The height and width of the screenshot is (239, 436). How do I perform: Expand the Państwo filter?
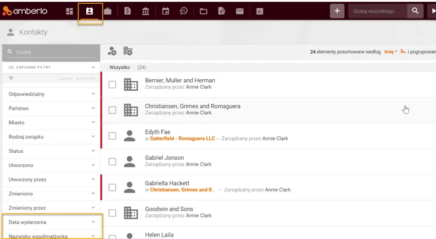pos(51,108)
